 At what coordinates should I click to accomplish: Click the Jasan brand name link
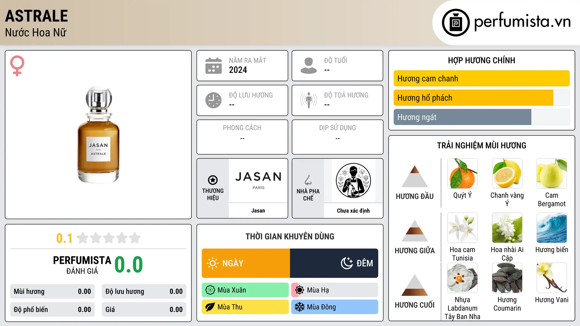pos(258,211)
